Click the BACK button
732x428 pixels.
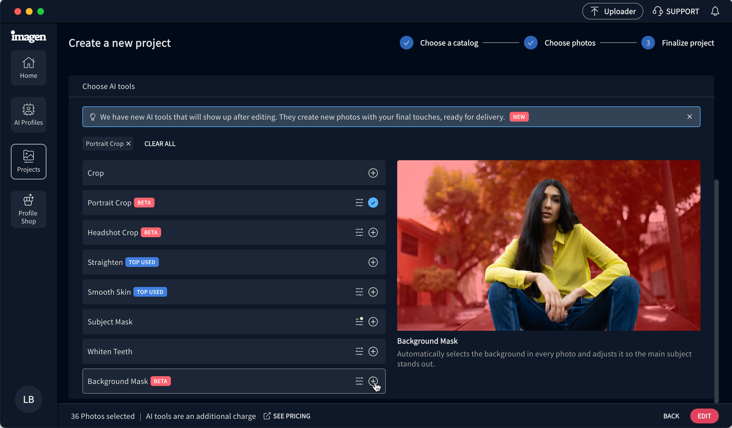pos(671,416)
